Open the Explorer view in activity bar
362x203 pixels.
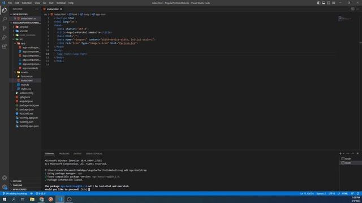[x=5, y=10]
